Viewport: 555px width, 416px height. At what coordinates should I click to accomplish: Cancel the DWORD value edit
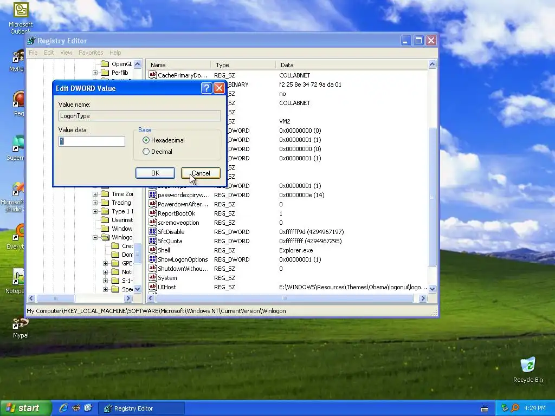click(201, 173)
